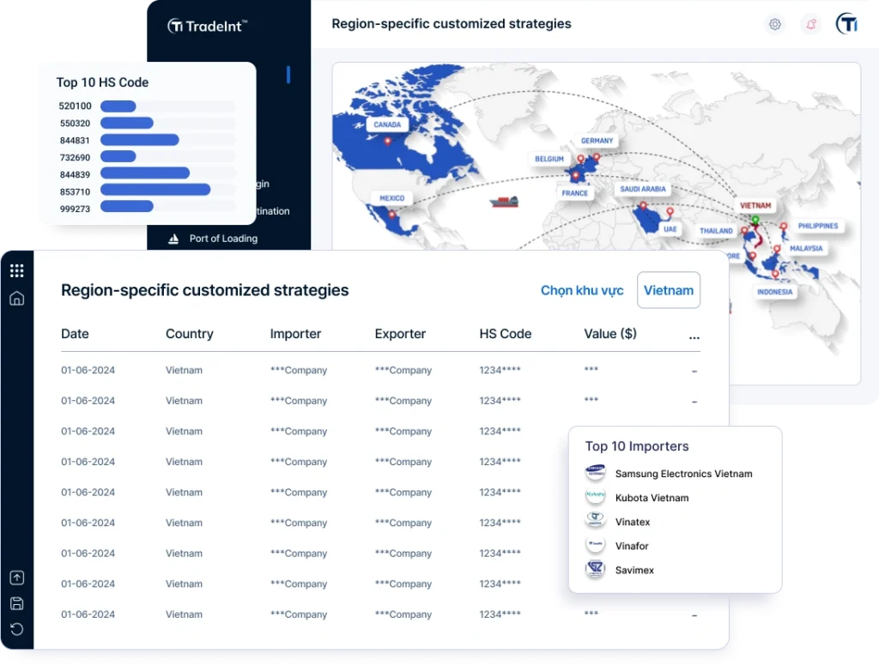
Task: Click the GERMANY map label
Action: point(597,141)
